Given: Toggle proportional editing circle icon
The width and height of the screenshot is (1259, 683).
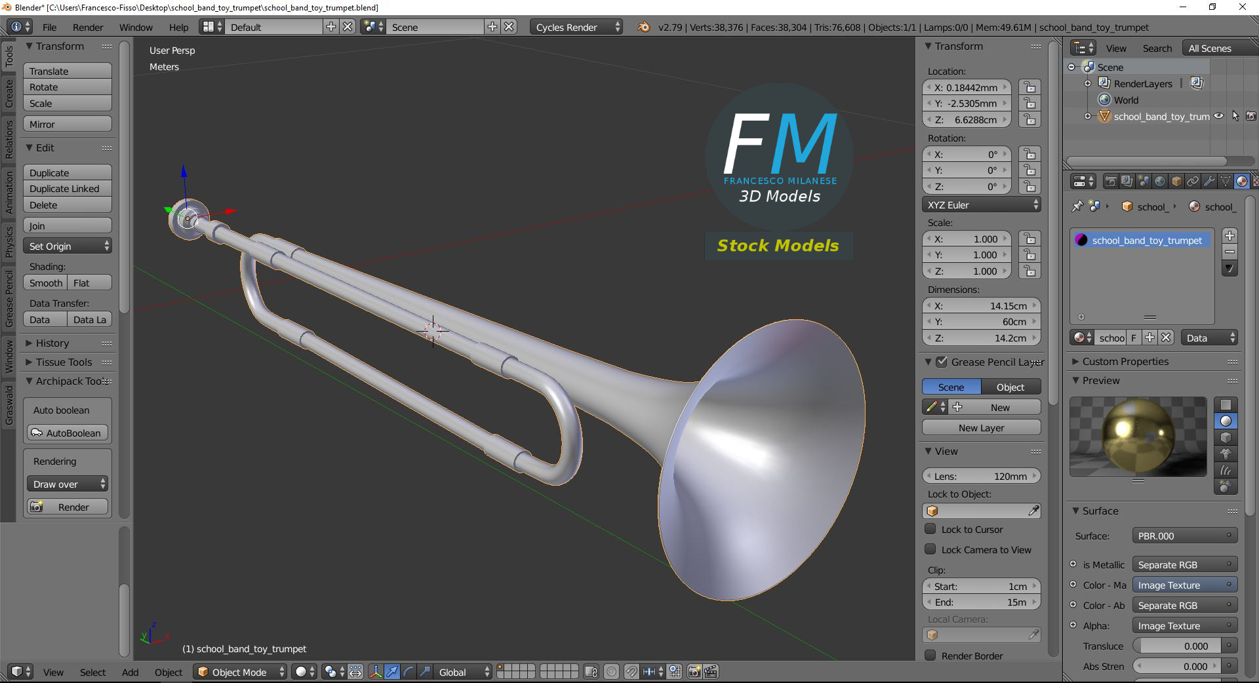Looking at the screenshot, I should click(x=612, y=672).
